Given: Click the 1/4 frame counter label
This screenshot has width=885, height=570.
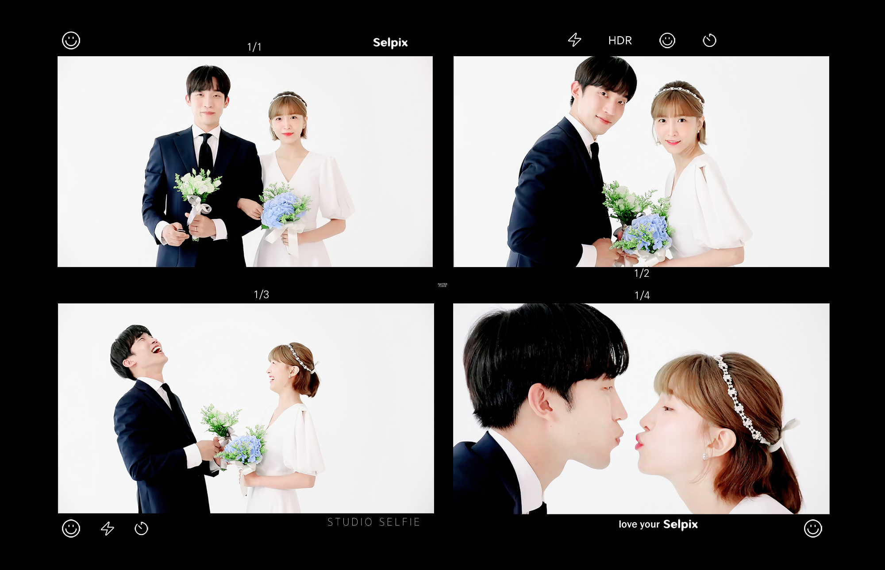Looking at the screenshot, I should (x=642, y=295).
